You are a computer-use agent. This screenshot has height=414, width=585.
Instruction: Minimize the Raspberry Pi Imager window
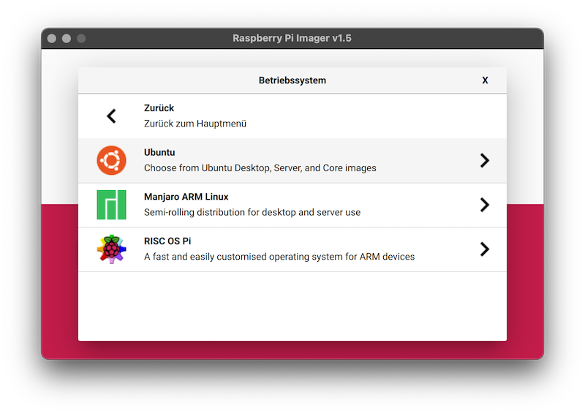67,39
